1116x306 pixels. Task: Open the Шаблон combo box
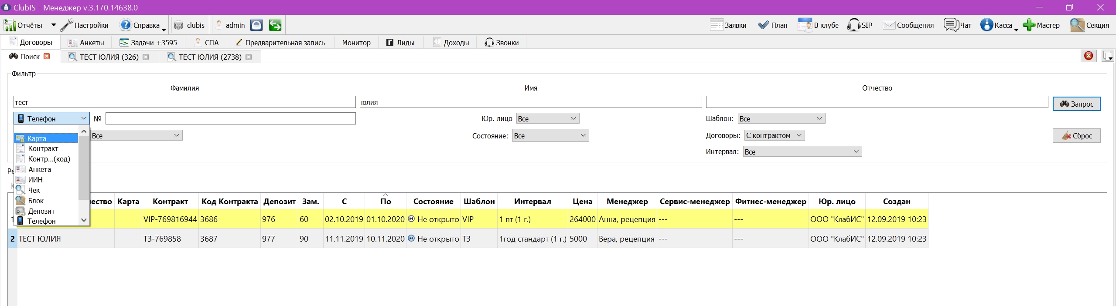click(782, 118)
